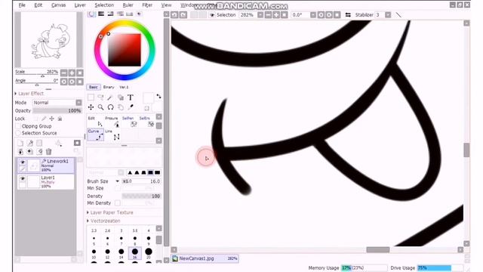Toggle the lock painting pencil icon

(44, 119)
